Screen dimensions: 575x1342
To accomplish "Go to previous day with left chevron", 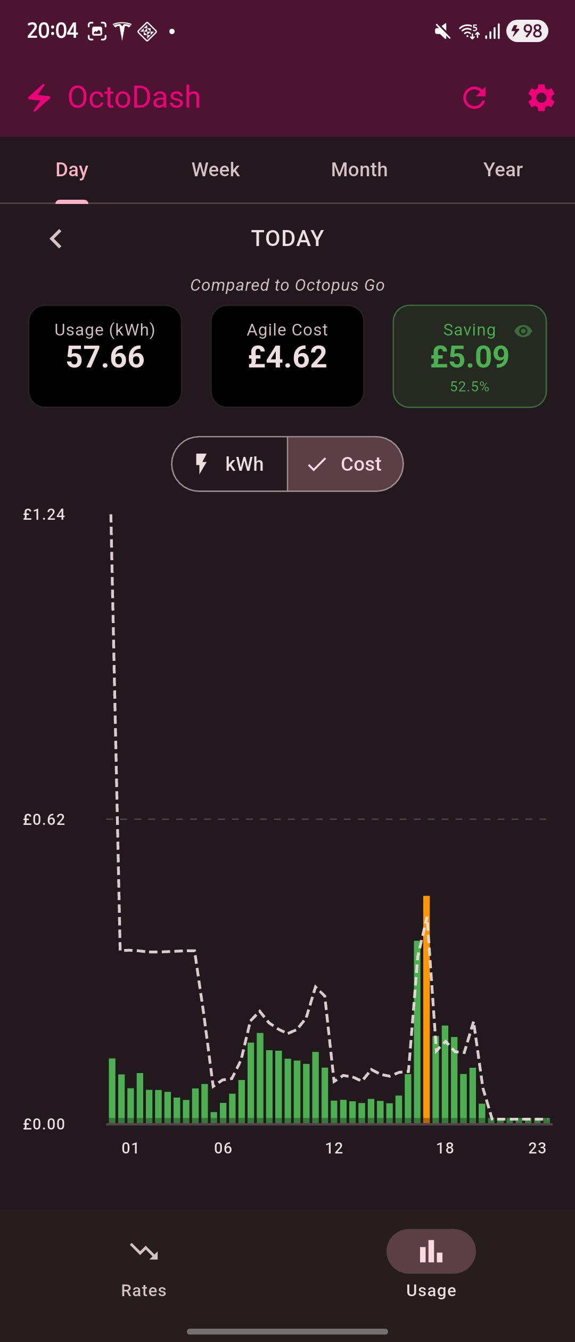I will tap(56, 239).
